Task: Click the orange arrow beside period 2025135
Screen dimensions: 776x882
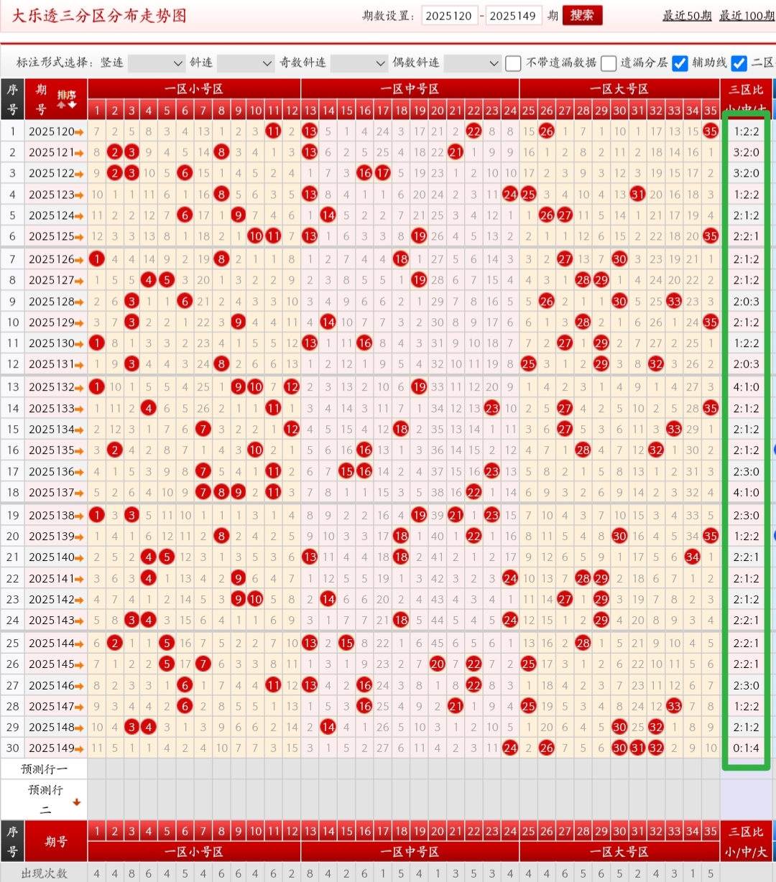Action: (x=80, y=450)
